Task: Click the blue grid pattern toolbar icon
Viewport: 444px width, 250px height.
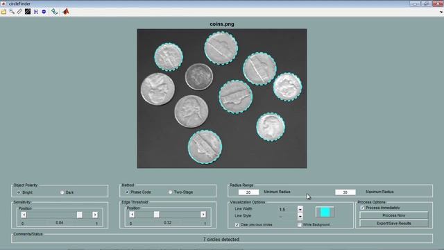Action: click(x=36, y=12)
